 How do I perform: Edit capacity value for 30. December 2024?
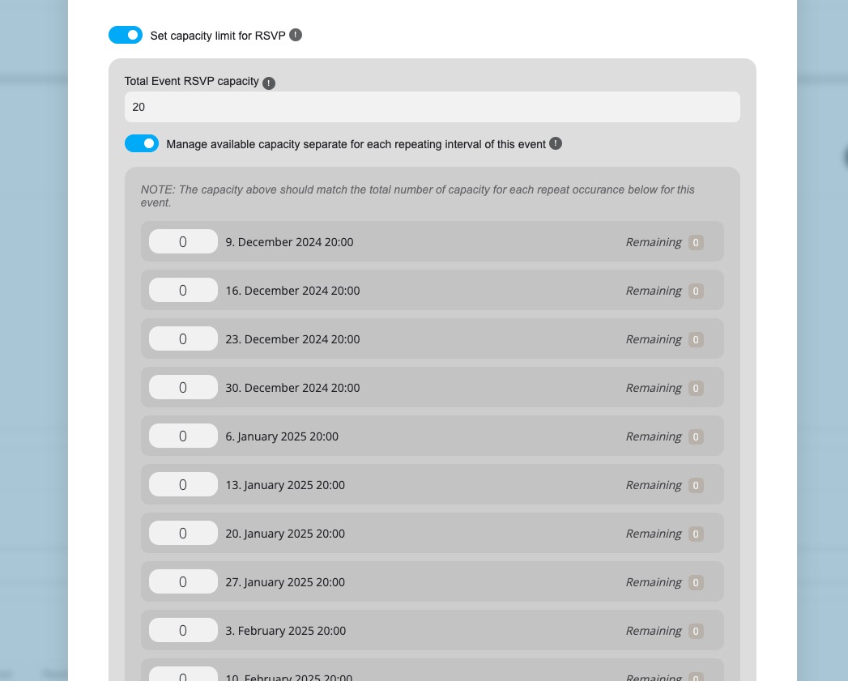point(183,387)
